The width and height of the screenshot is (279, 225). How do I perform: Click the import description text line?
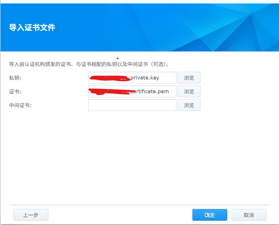86,64
